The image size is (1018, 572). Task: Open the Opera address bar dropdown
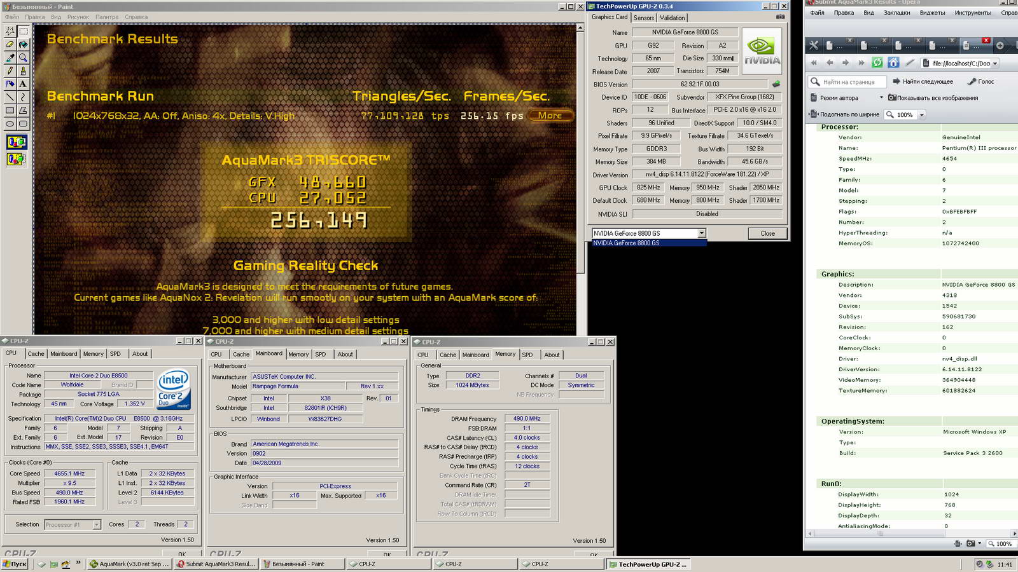(x=995, y=64)
